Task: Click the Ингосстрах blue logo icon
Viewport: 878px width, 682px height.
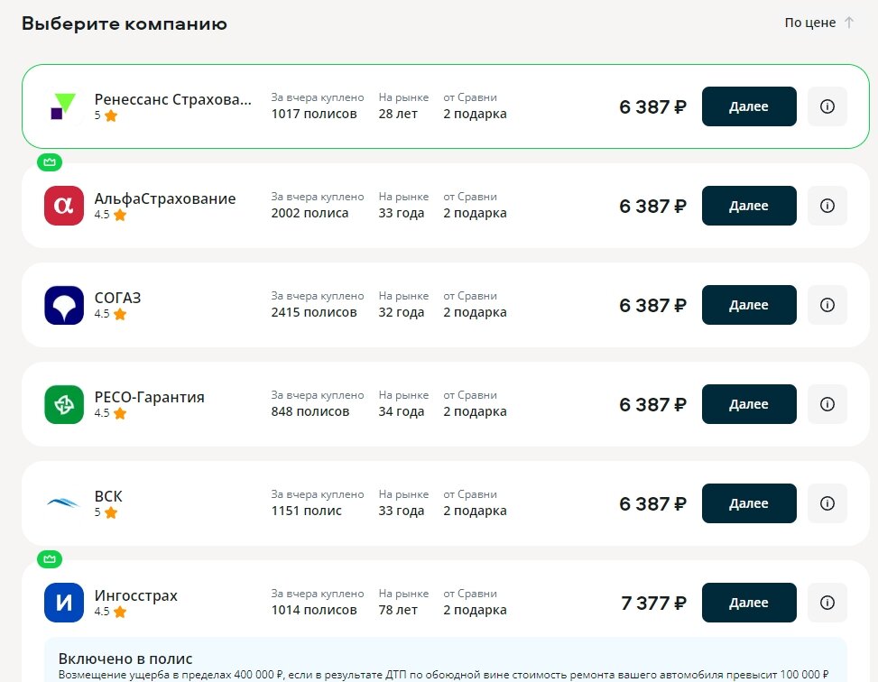Action: click(63, 603)
